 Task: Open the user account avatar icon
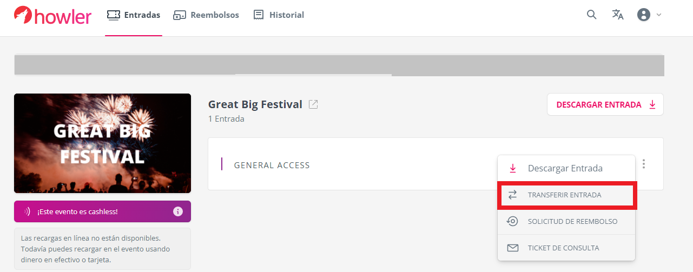pos(644,15)
